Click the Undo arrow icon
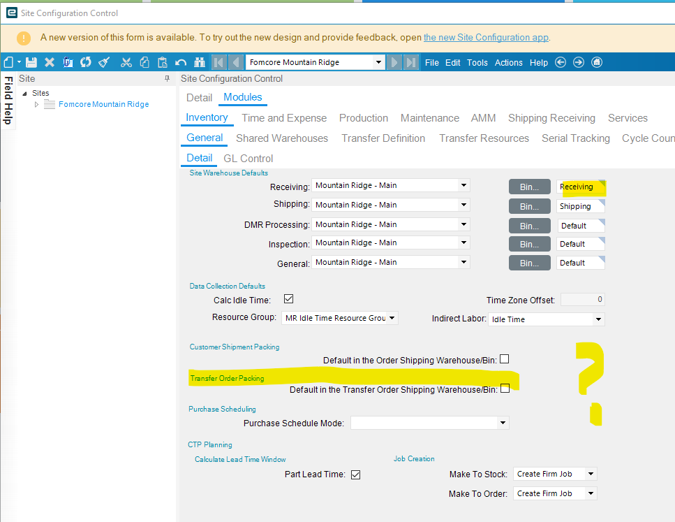 tap(180, 62)
